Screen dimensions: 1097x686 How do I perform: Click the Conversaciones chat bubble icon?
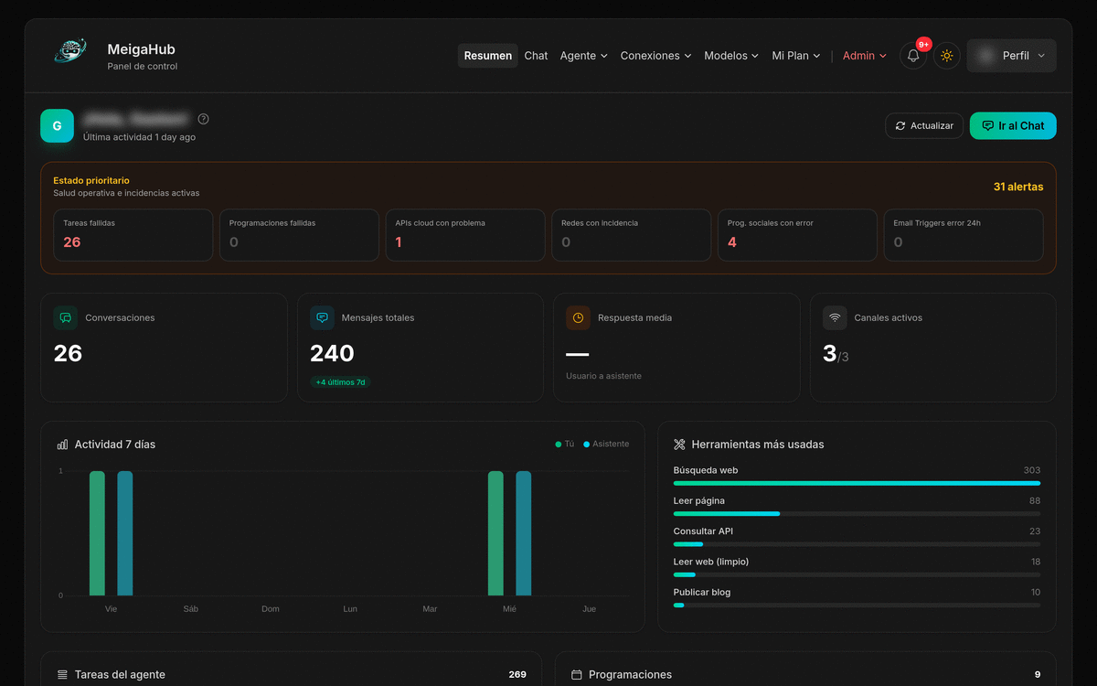tap(65, 317)
